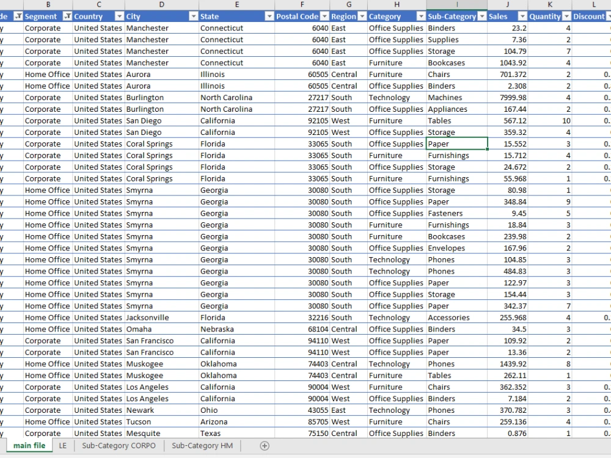
Task: Open the Quantity column filter dropdown
Action: click(567, 16)
